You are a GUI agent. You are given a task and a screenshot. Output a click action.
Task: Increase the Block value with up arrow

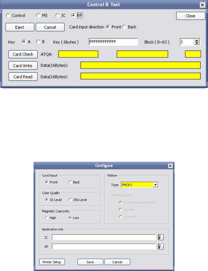pos(197,40)
